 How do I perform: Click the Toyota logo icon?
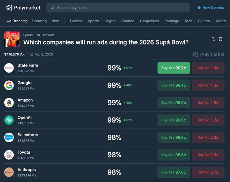coord(9,155)
